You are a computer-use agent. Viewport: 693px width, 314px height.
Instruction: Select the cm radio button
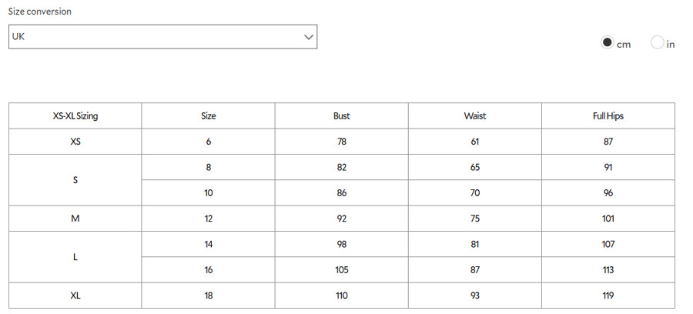coord(607,42)
